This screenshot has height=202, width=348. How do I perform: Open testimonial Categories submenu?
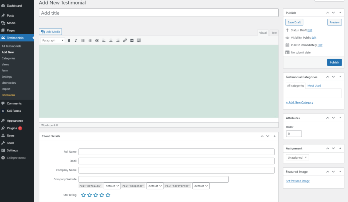pos(8,58)
